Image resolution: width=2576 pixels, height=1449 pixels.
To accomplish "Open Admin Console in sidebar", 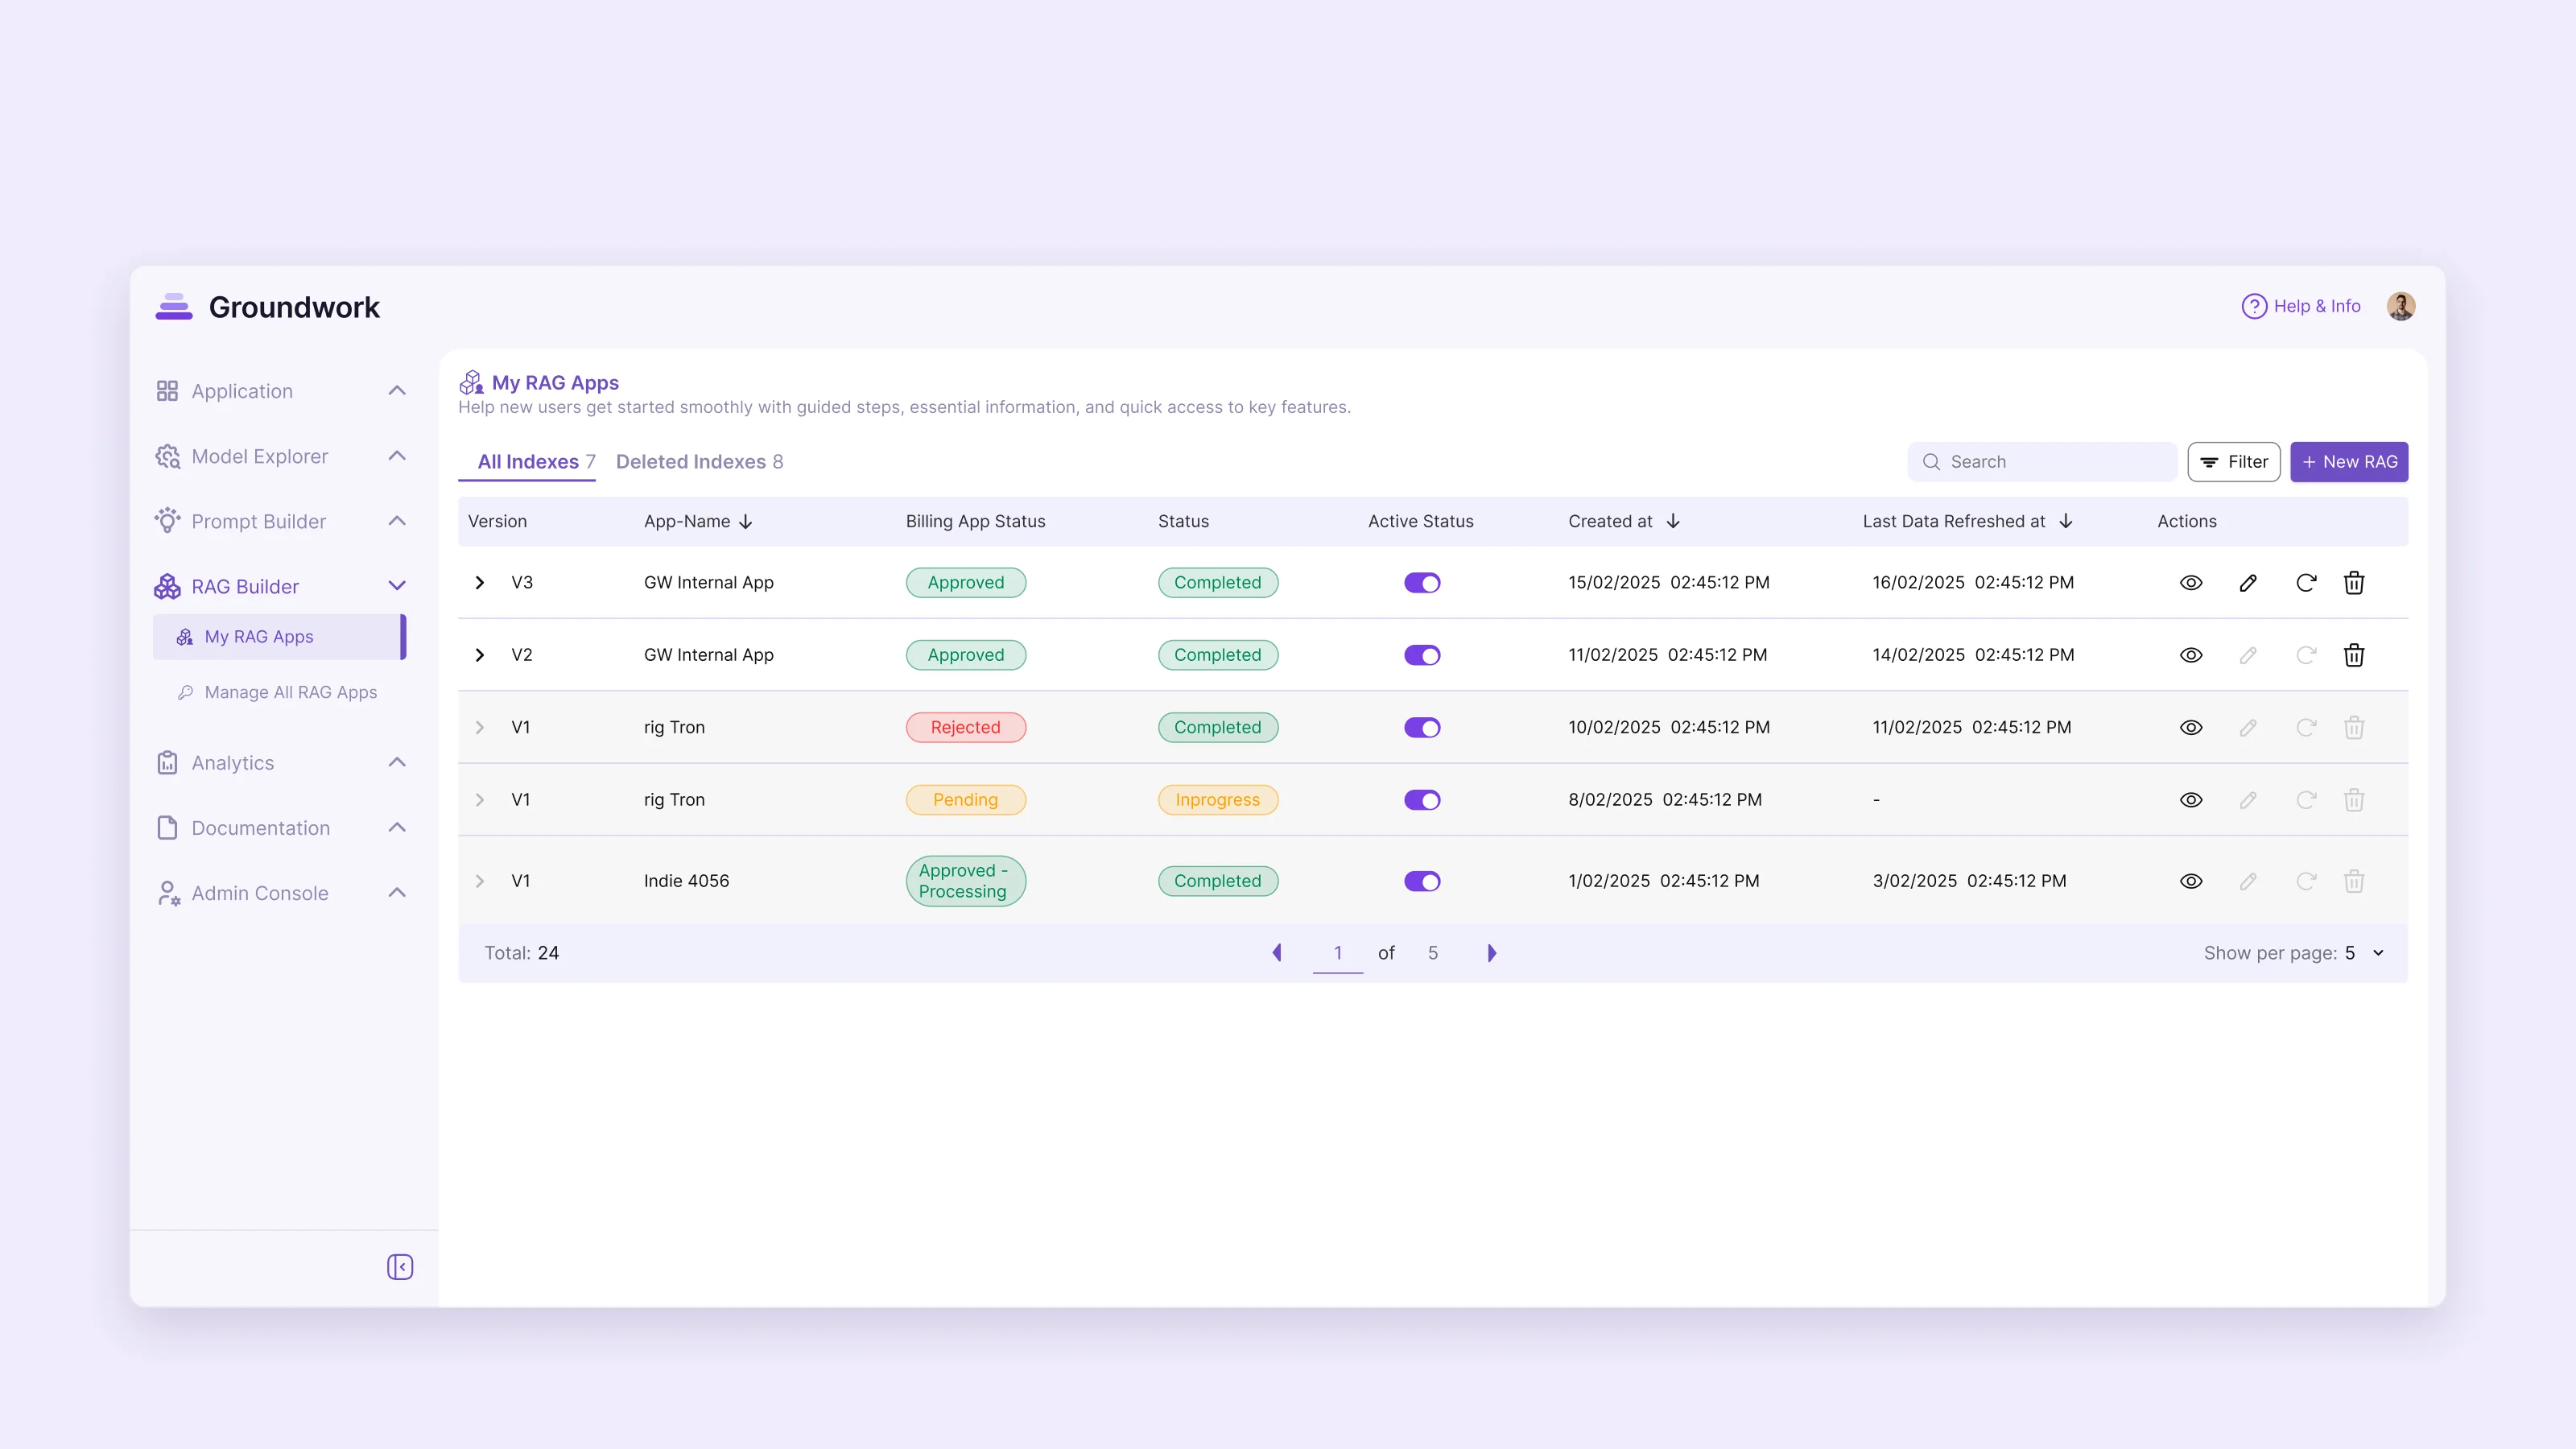I will click(280, 893).
